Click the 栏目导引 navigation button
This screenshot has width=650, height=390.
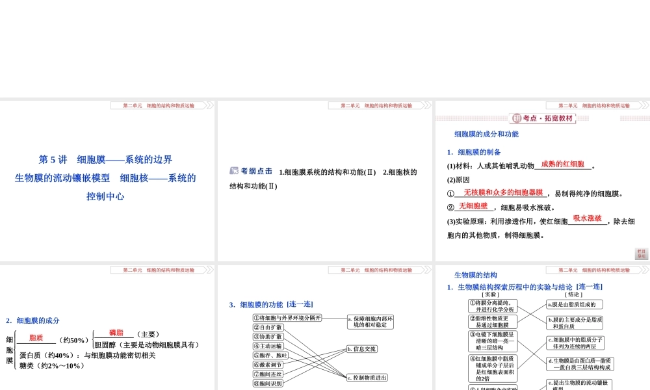click(642, 253)
